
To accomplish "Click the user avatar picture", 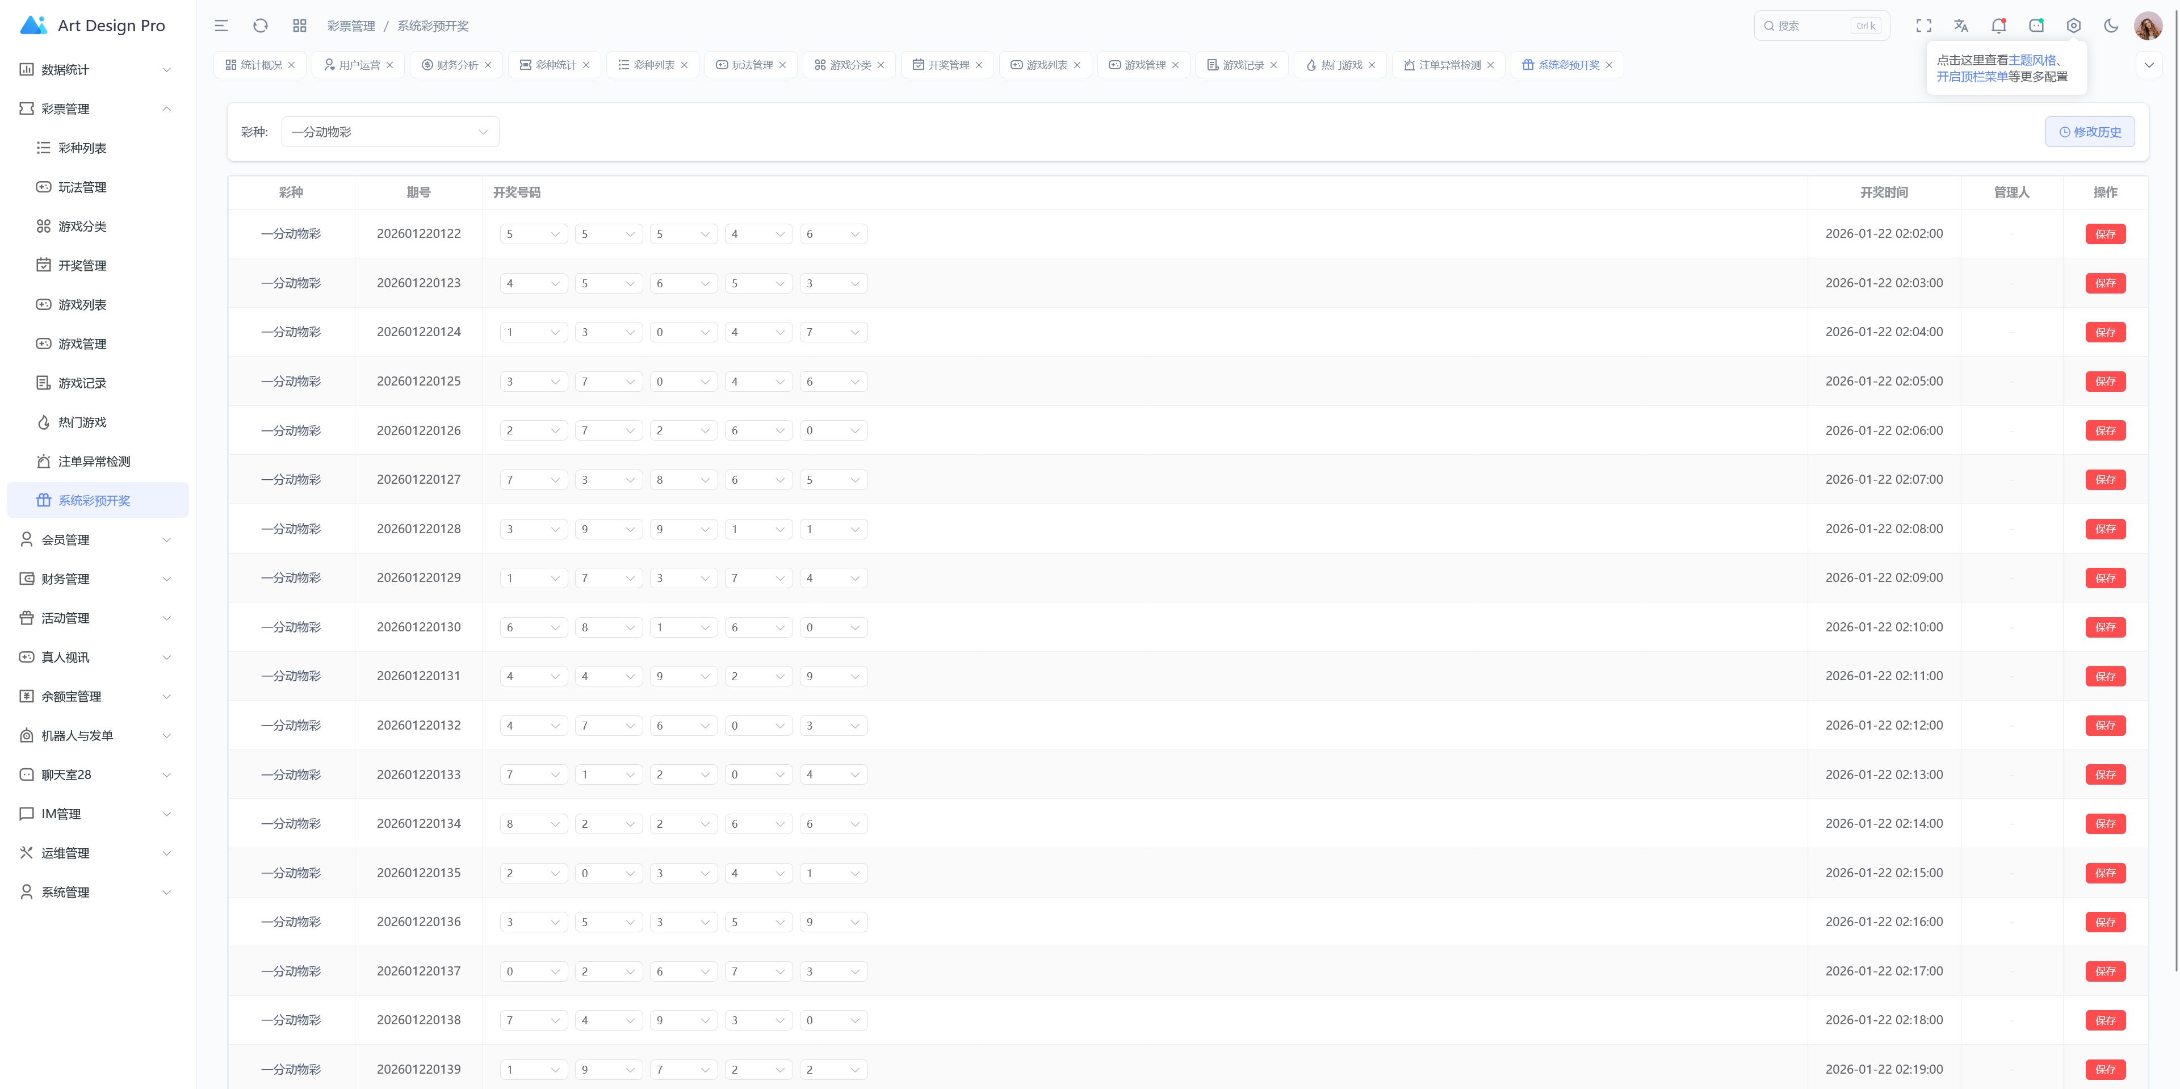I will [x=2148, y=26].
